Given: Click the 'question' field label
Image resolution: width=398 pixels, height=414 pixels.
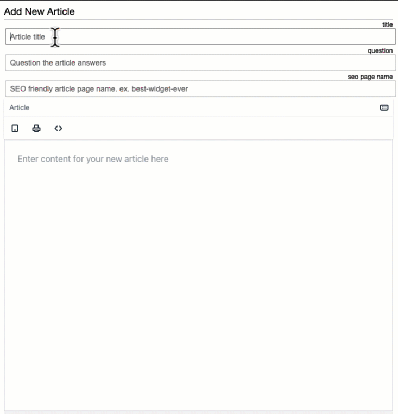Looking at the screenshot, I should click(x=380, y=50).
